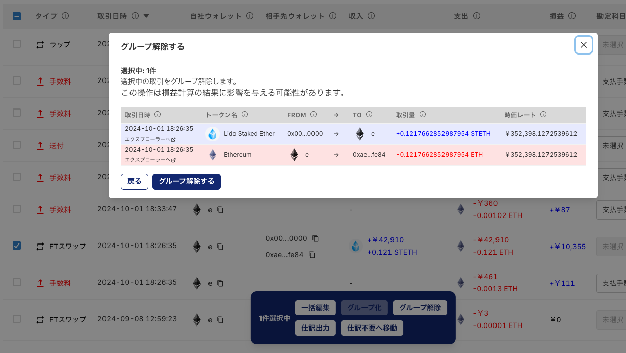Click the グループ解除する confirm button
626x353 pixels.
186,181
